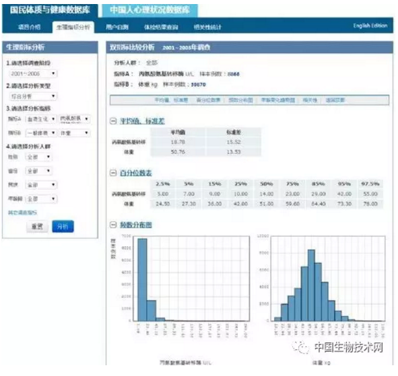
Task: Open the 指标B 一般体格 category dropdown
Action: [x=41, y=133]
